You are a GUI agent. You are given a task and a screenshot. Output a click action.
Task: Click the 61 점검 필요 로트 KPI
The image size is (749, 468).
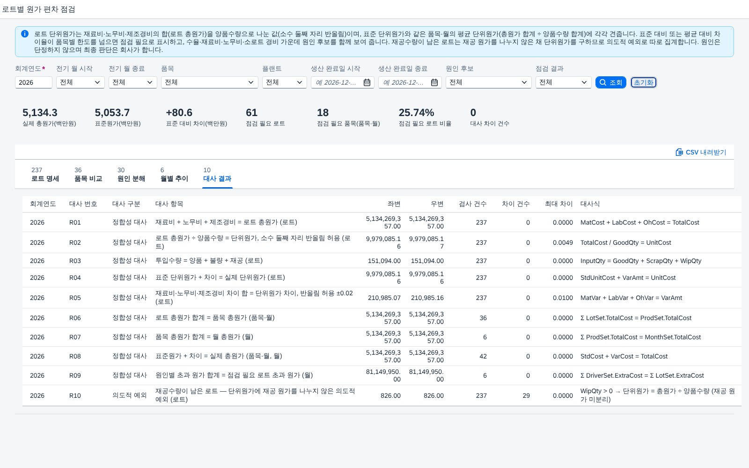tap(265, 117)
